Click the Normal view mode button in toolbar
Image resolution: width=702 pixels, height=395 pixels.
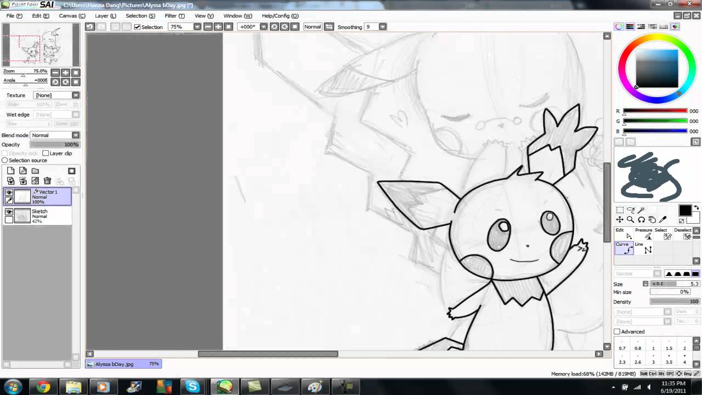point(312,27)
